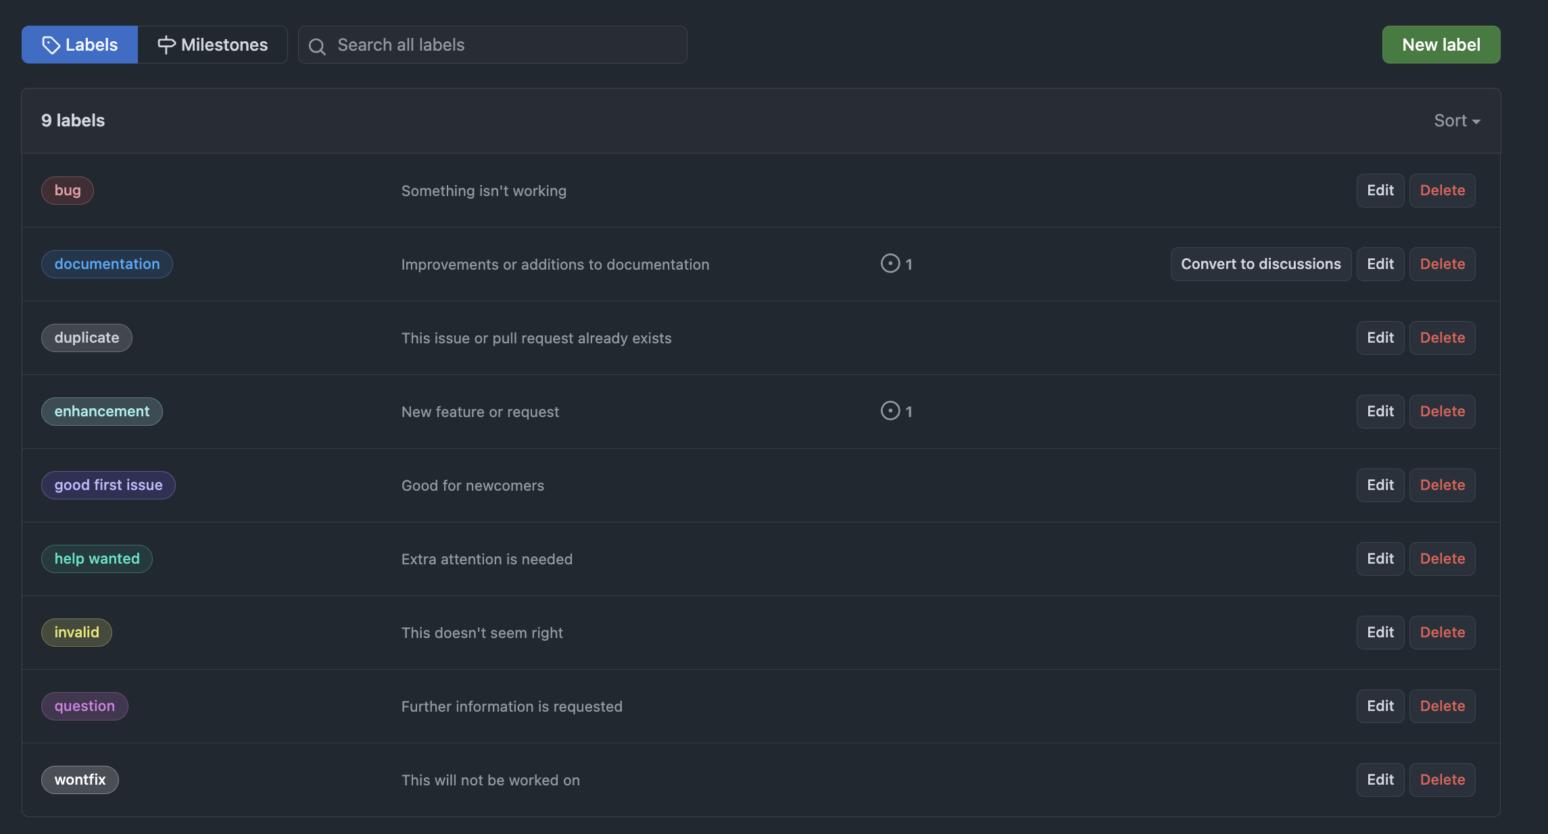Open the blue documentation label pill
1548x834 pixels.
[x=107, y=264]
